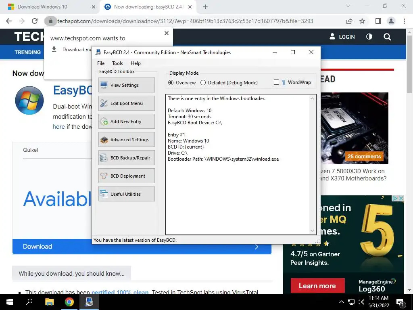Open the Windows Start menu
The height and width of the screenshot is (310, 413).
(x=10, y=302)
